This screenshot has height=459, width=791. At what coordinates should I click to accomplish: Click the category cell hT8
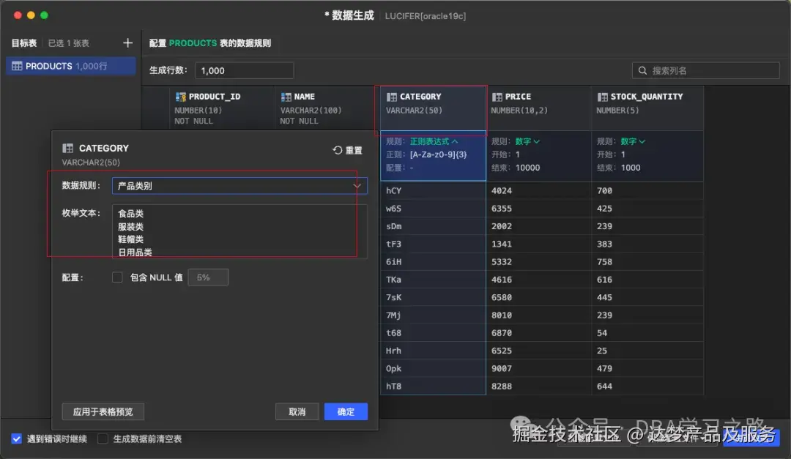pos(434,387)
